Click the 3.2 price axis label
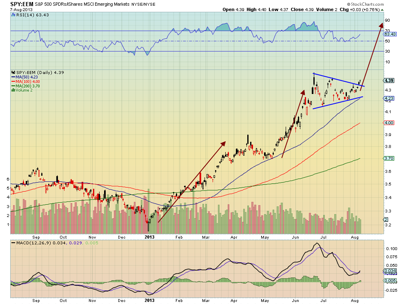 point(388,225)
